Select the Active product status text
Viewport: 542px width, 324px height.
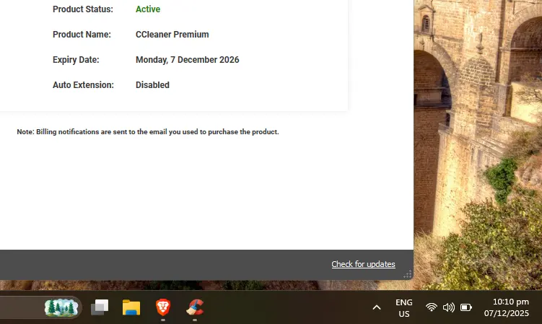click(148, 9)
